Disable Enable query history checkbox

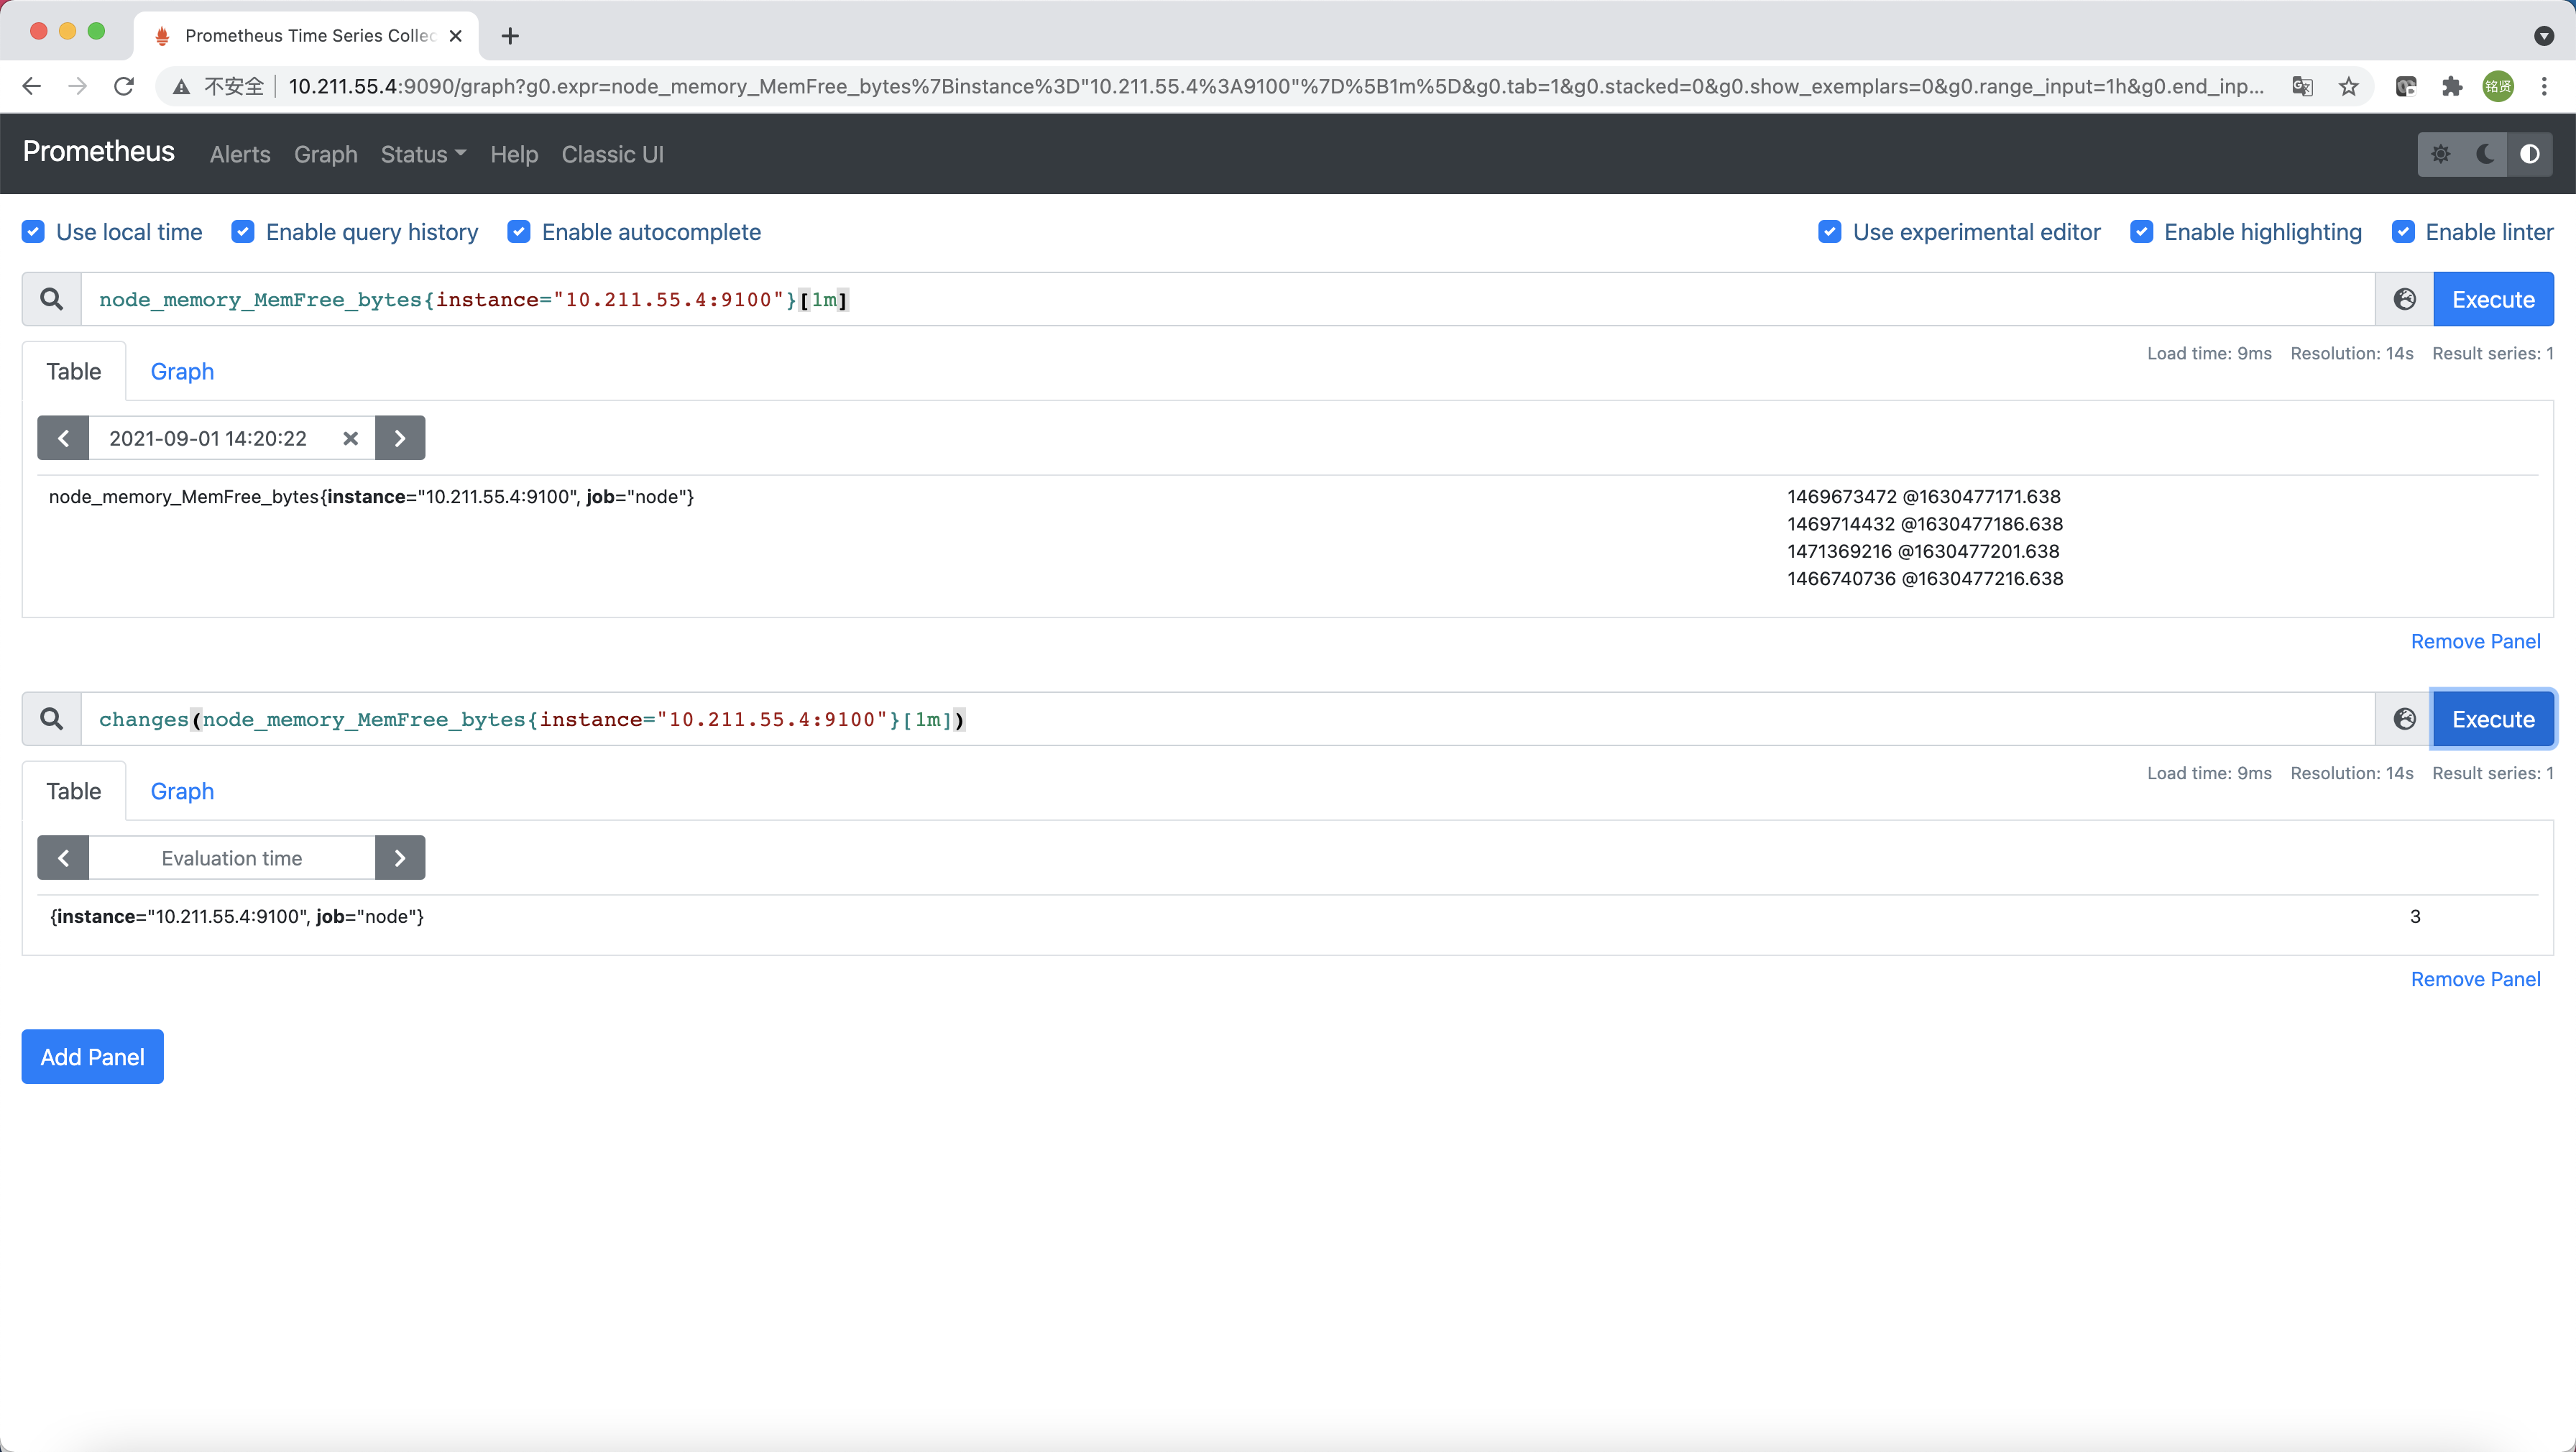(243, 232)
